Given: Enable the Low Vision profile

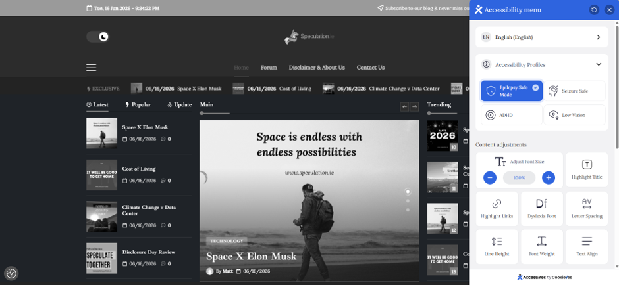Looking at the screenshot, I should click(574, 115).
